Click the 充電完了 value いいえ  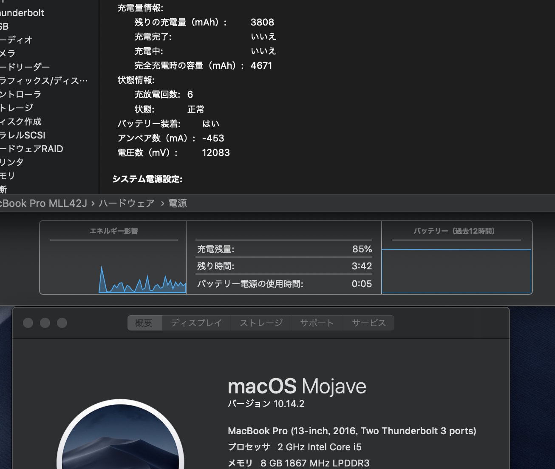point(263,37)
